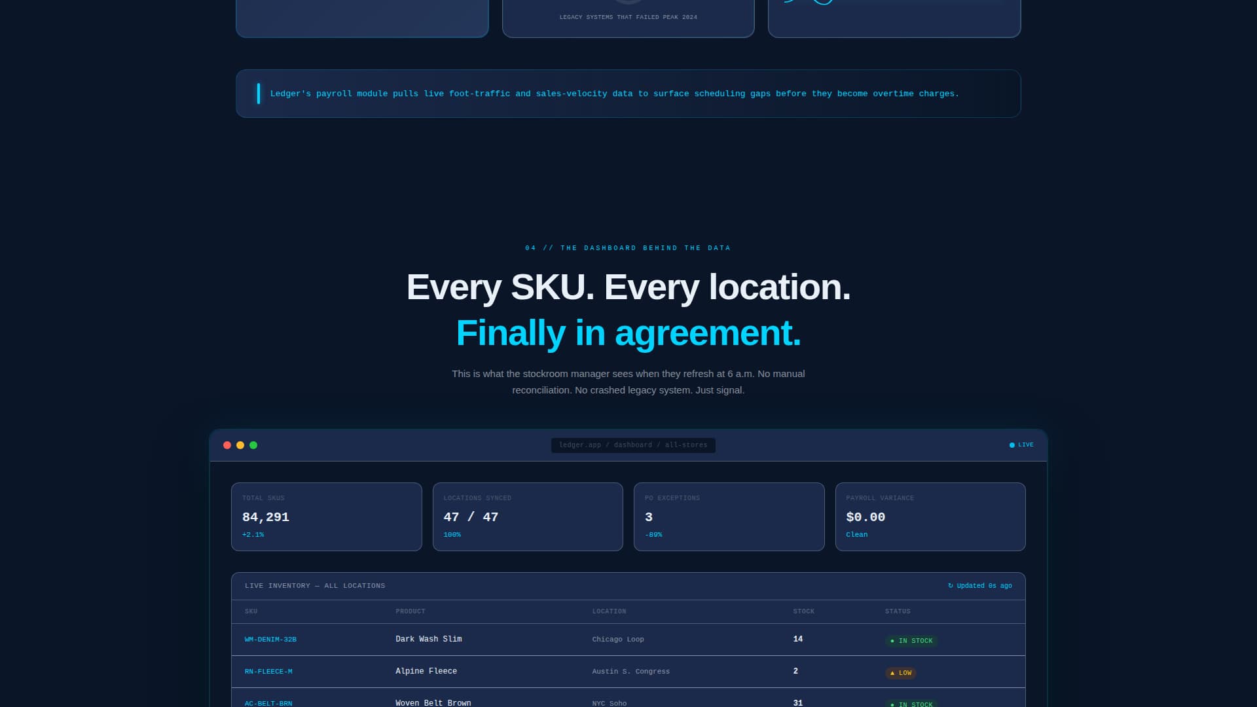Click the section label 04 // The Dashboard Behind the Data
Screen dimensions: 1257x707
tap(628, 248)
